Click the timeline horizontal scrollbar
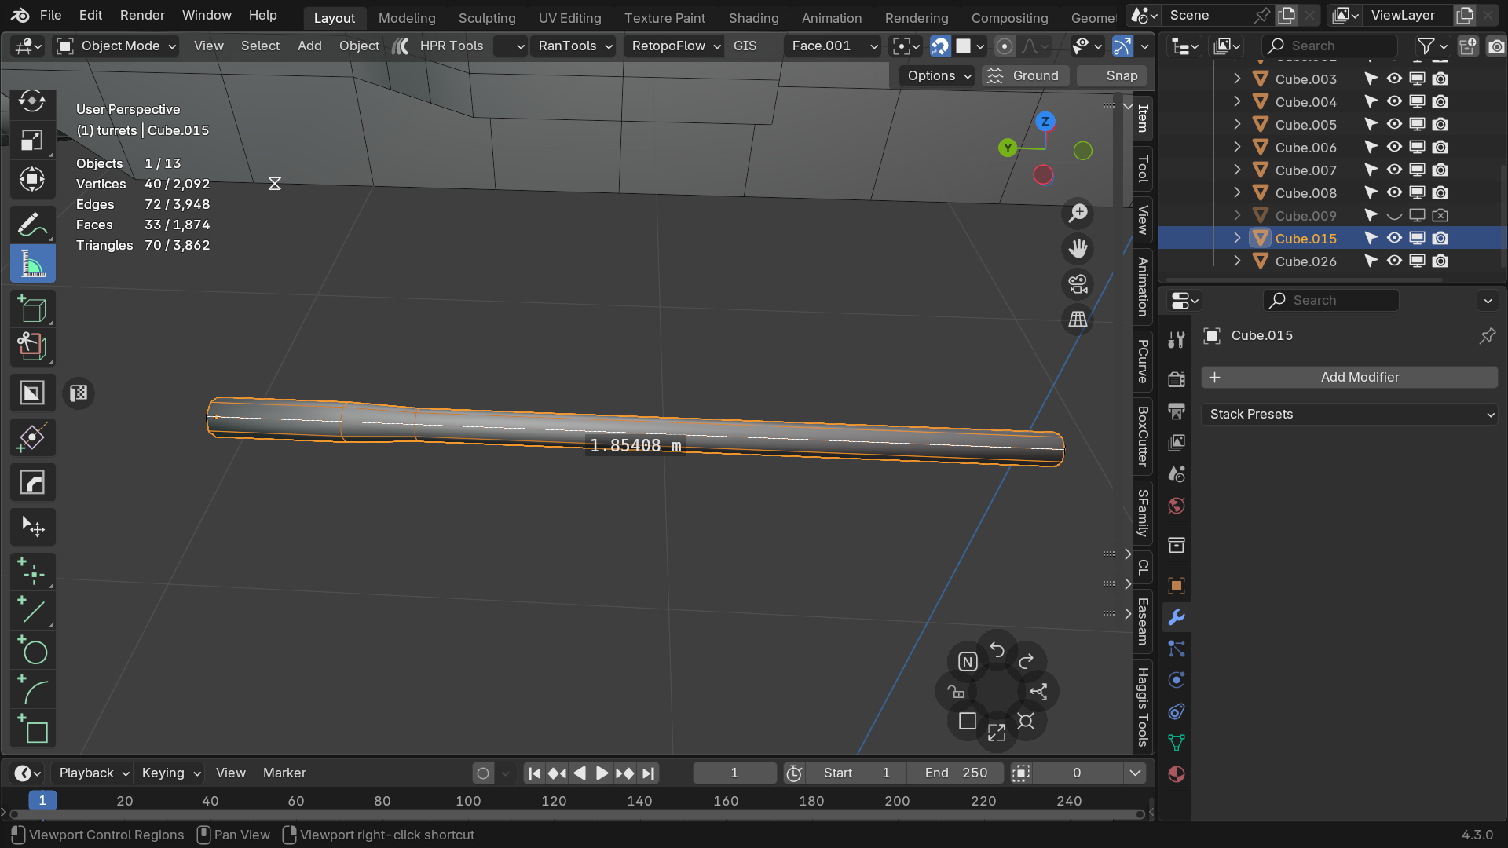Viewport: 1508px width, 848px height. pyautogui.click(x=577, y=814)
